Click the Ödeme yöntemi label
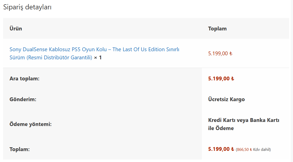Screen dimensions: 293x162 (x=30, y=124)
